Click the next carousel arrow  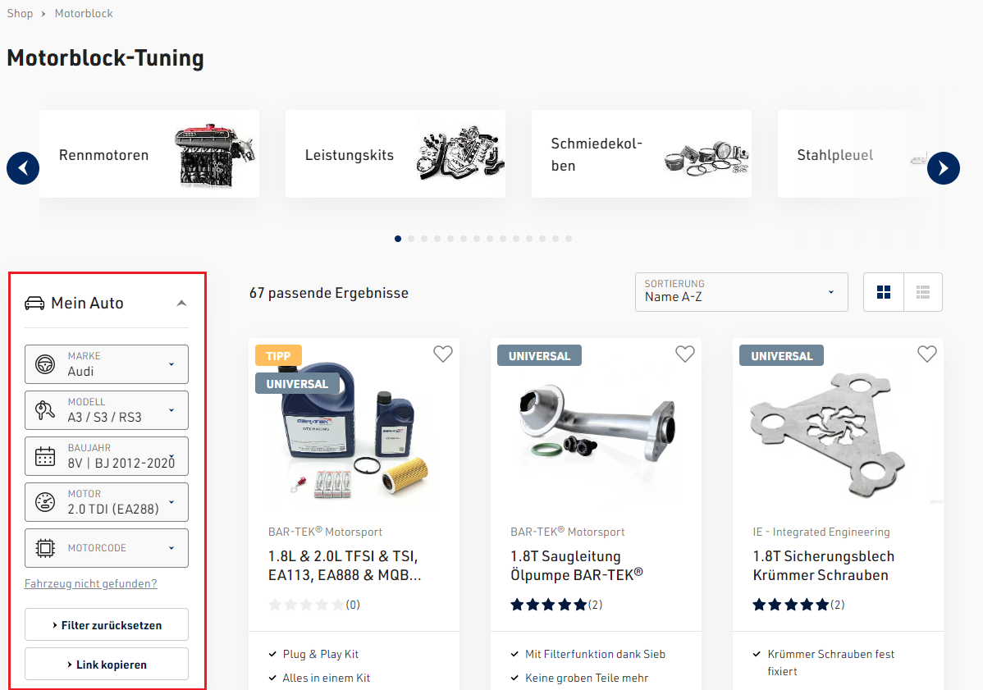944,168
